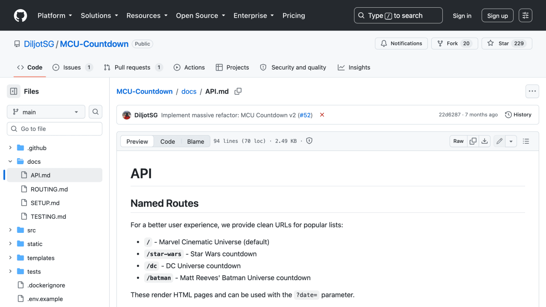Focus the Type / to search box
Screen dimensions: 546x307
tap(398, 15)
